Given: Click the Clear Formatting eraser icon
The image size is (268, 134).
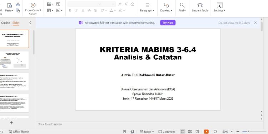Looking at the screenshot, I should pos(132,4).
